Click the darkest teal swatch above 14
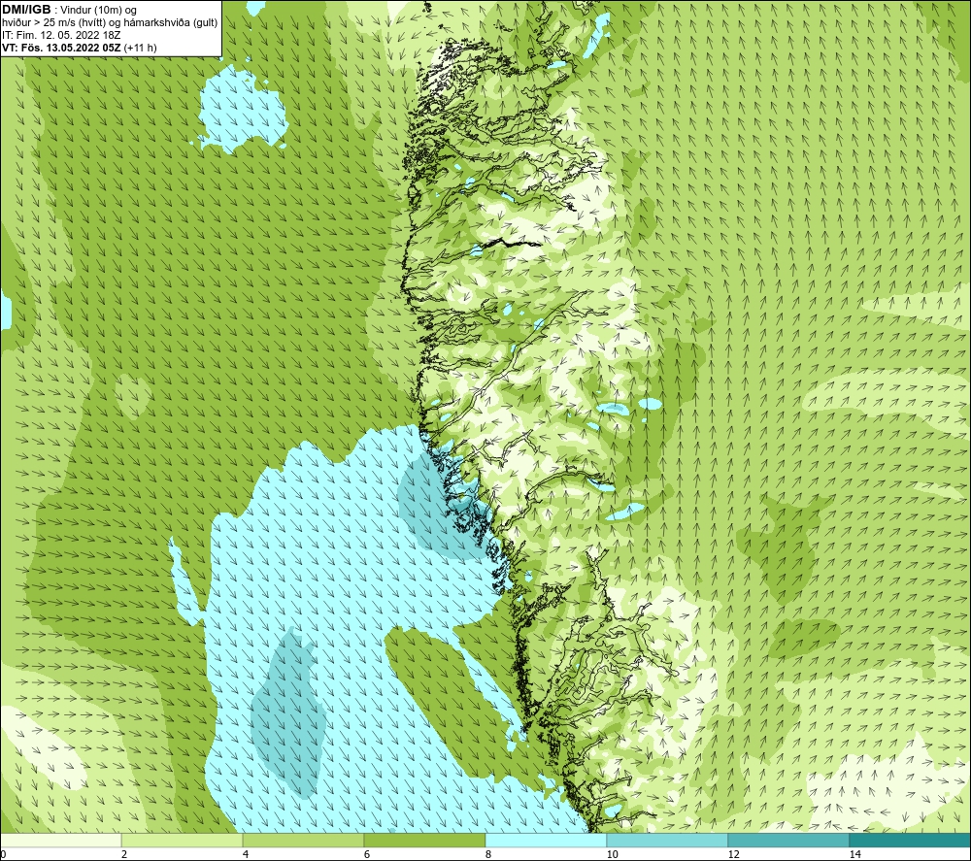 (911, 841)
